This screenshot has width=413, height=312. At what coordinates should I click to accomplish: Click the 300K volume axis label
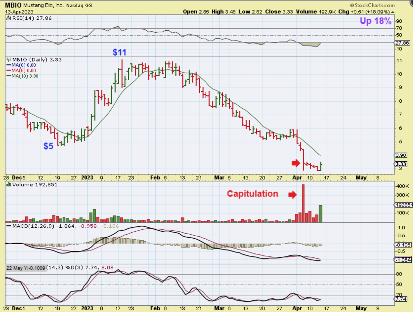[402, 195]
